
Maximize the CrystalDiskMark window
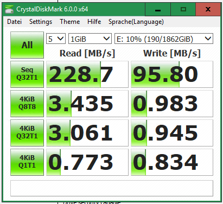[x=183, y=9]
